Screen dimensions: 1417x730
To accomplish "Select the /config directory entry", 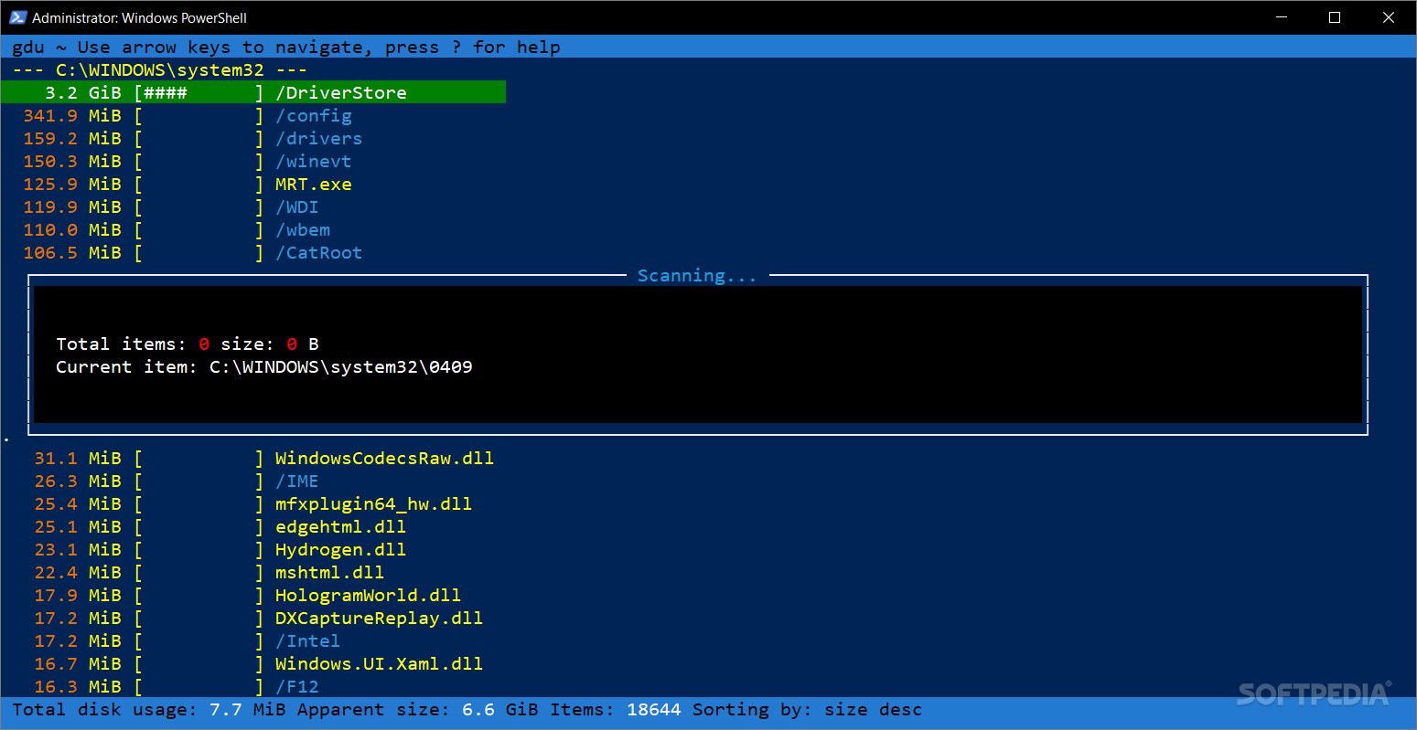I will tap(314, 115).
